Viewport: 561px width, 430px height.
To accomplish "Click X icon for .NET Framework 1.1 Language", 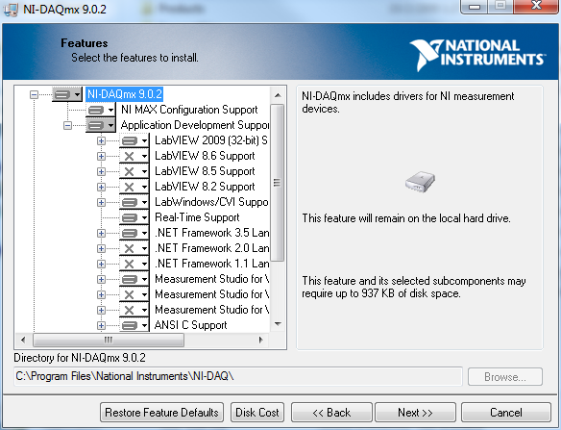I will pos(130,265).
